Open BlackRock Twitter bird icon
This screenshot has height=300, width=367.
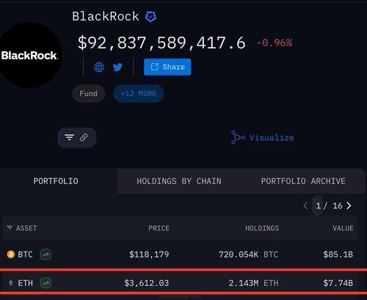[117, 67]
